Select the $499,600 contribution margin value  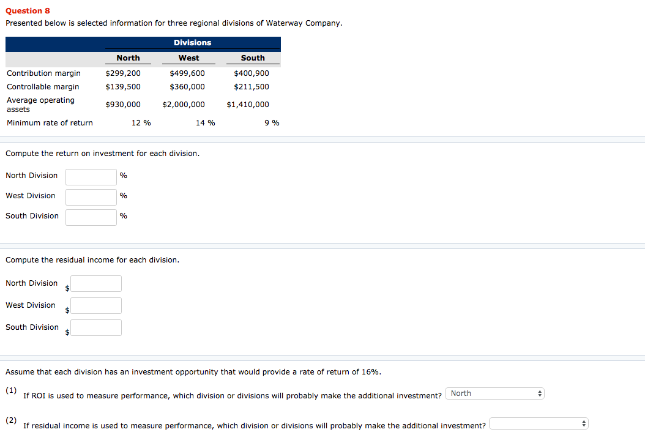click(187, 73)
